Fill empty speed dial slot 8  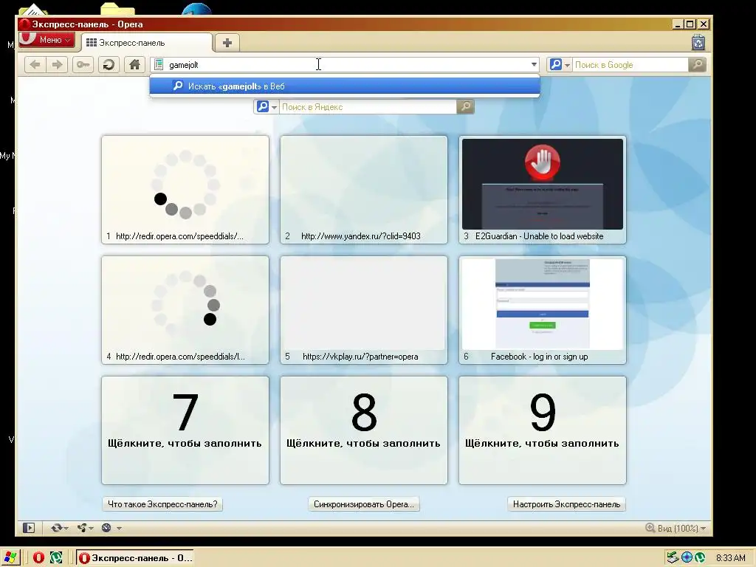pos(364,430)
